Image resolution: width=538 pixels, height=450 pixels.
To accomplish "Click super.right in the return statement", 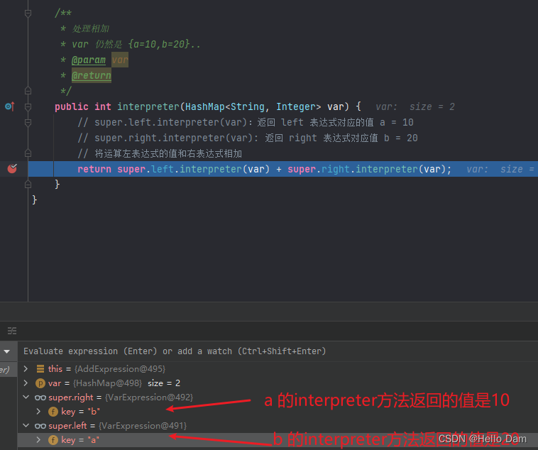I will pyautogui.click(x=319, y=169).
